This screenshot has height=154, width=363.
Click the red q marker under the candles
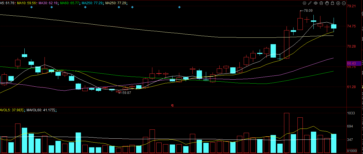click(x=172, y=105)
